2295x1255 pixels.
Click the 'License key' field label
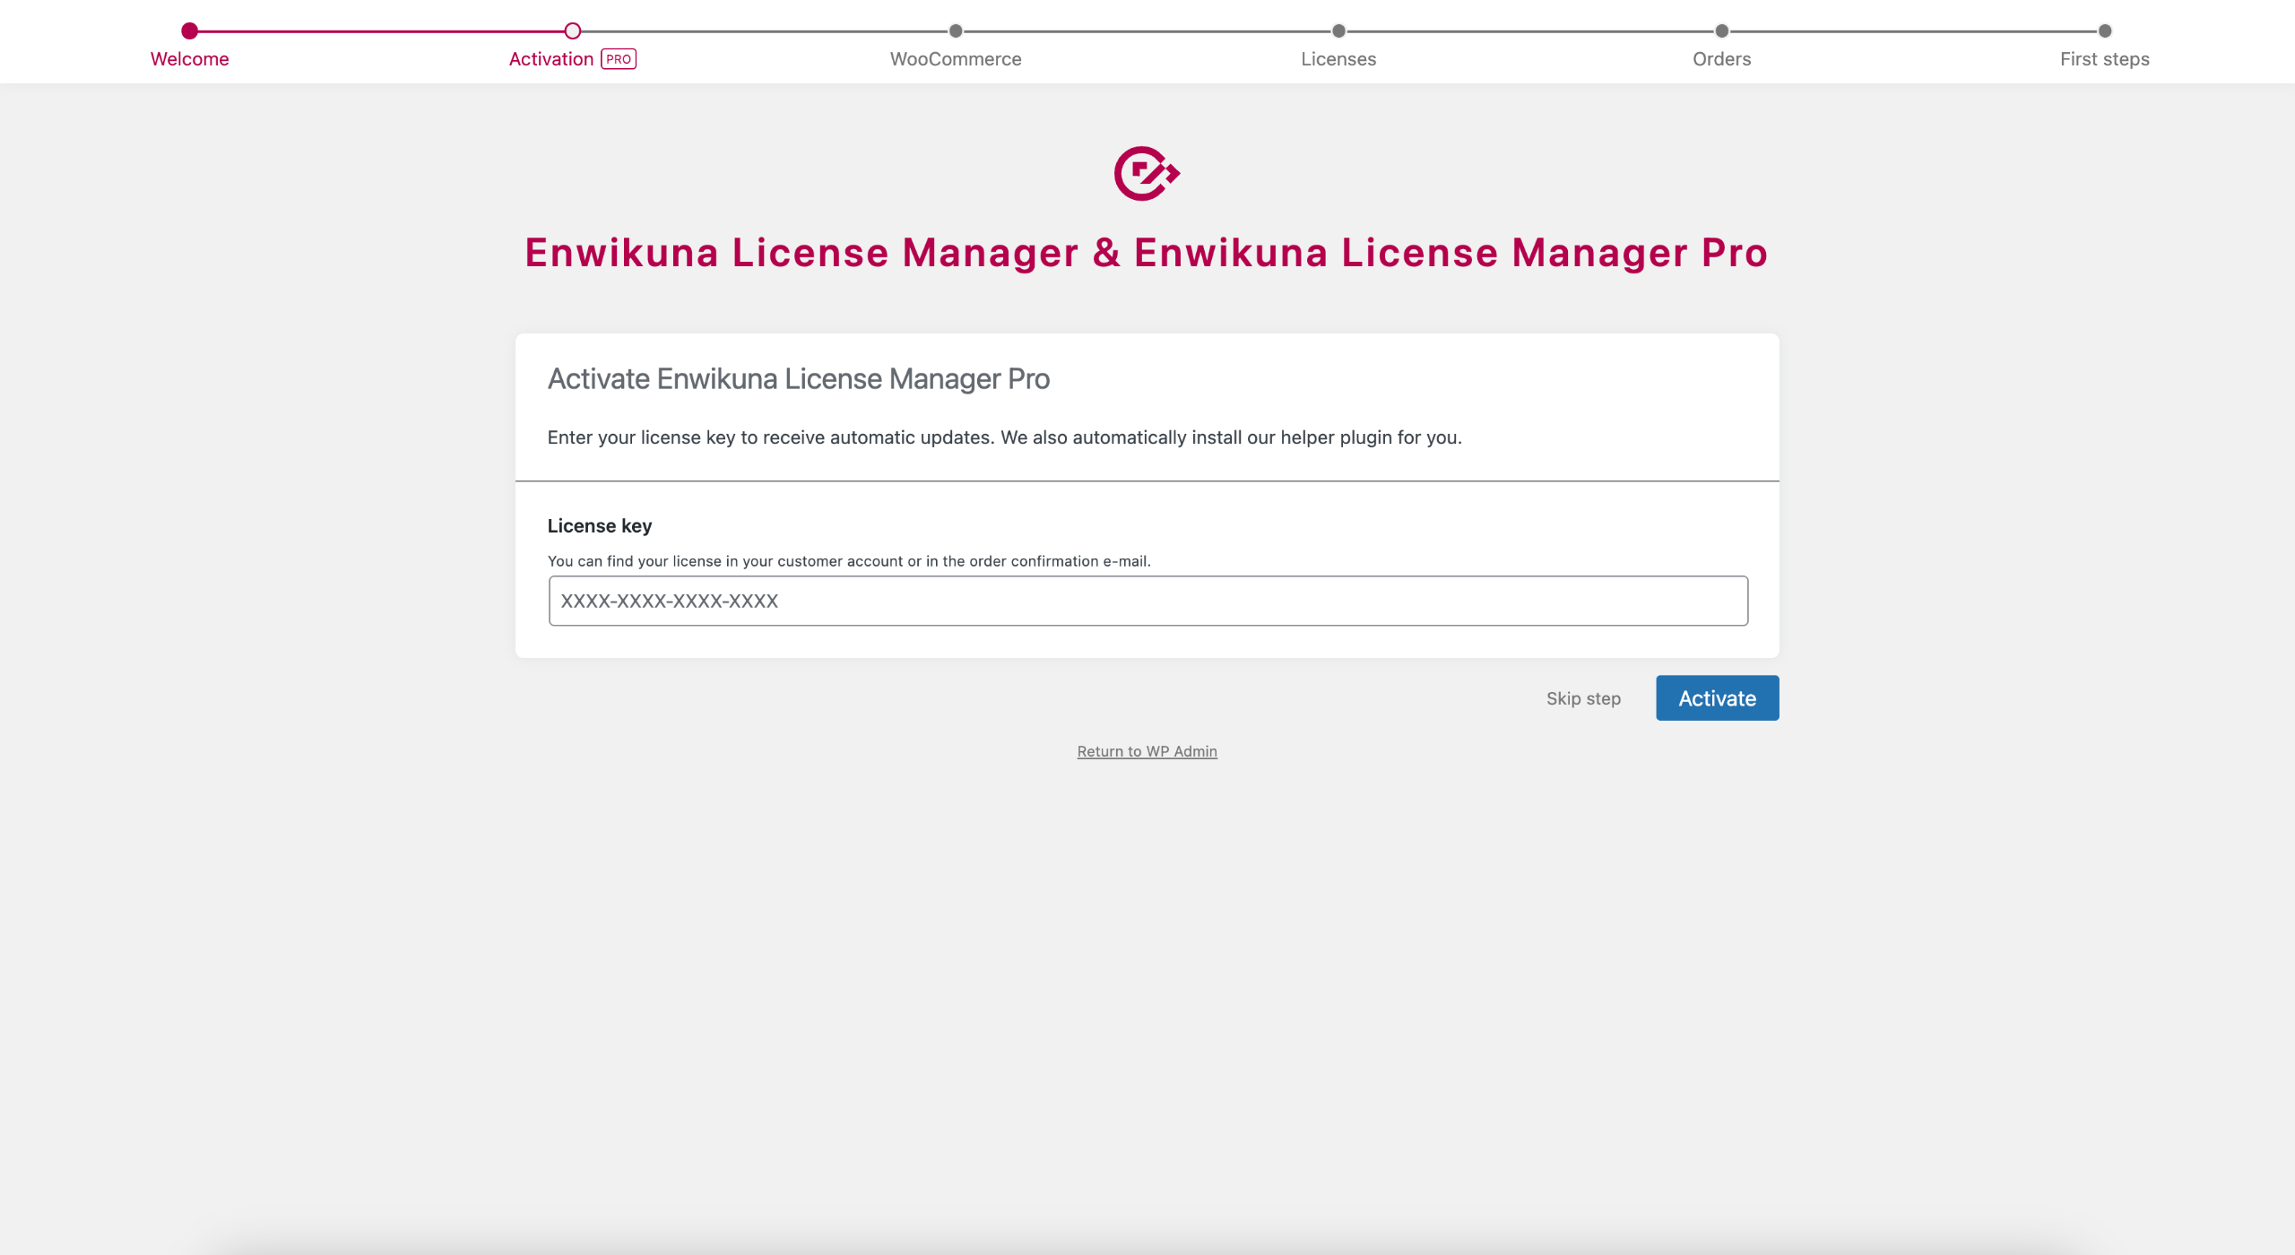pyautogui.click(x=599, y=526)
